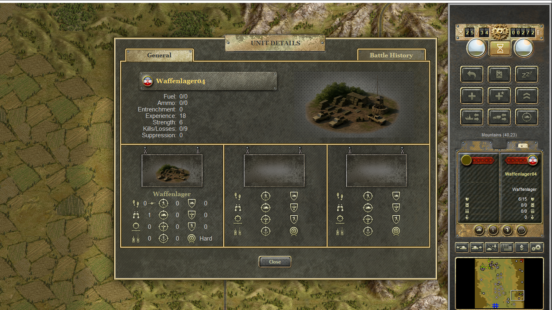Click the right empty equipment slot frame
The width and height of the screenshot is (552, 310).
376,170
